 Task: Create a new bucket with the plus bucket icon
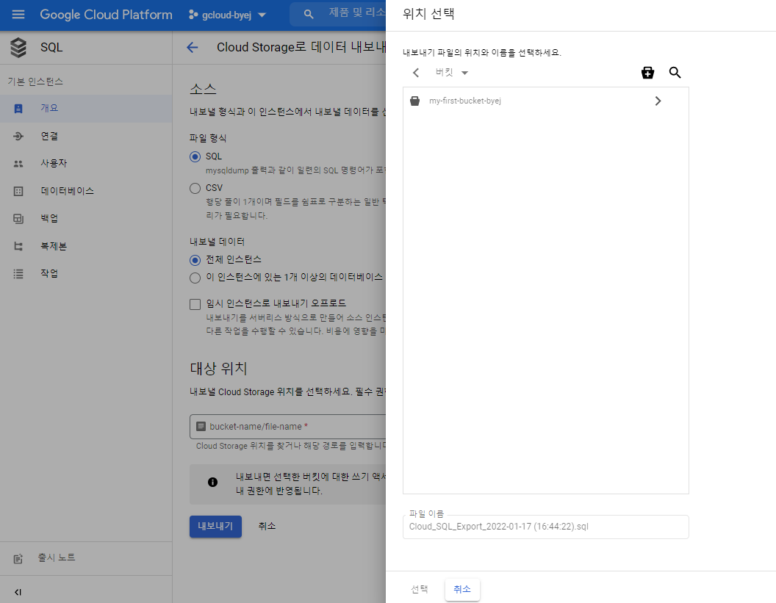[648, 73]
